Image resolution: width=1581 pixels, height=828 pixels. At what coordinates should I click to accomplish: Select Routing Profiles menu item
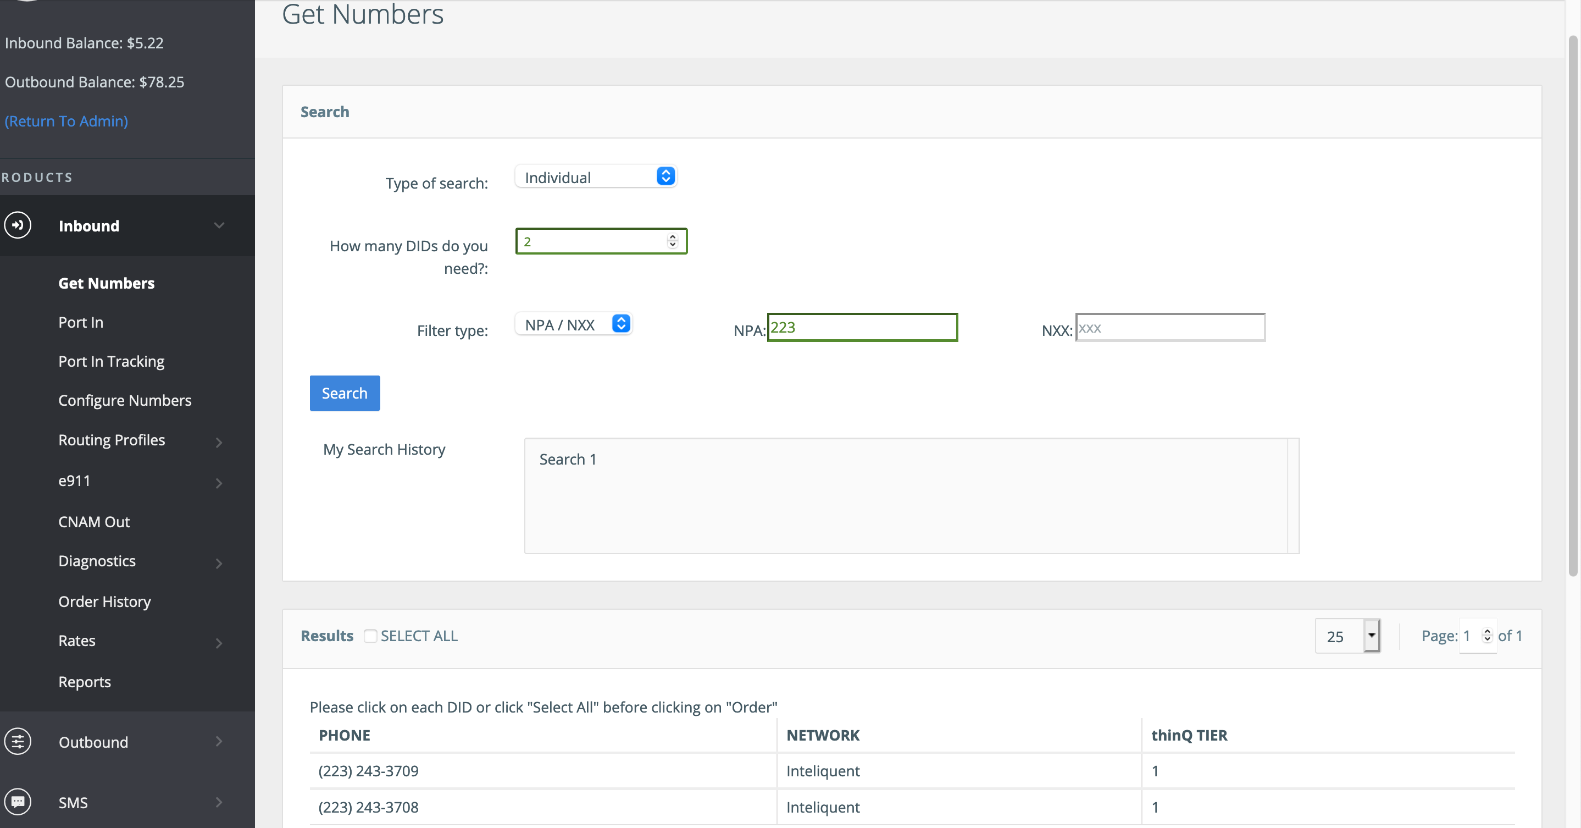click(x=112, y=440)
